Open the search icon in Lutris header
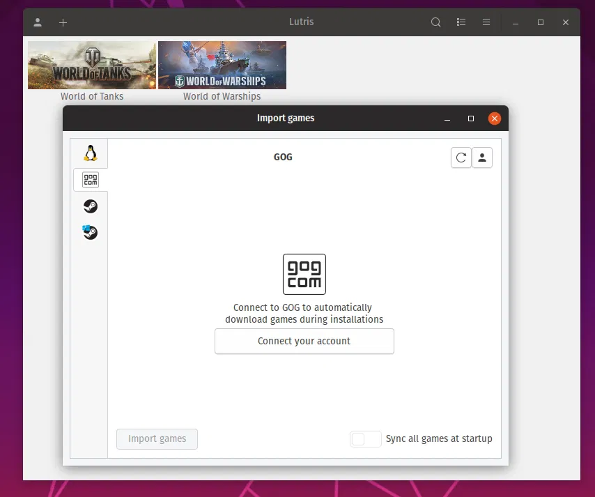Image resolution: width=595 pixels, height=497 pixels. [x=436, y=22]
